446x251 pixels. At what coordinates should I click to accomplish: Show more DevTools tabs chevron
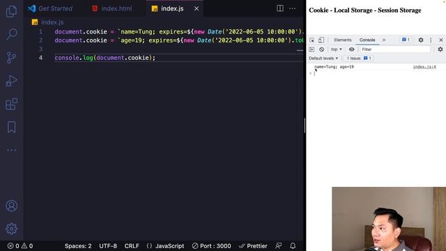384,40
